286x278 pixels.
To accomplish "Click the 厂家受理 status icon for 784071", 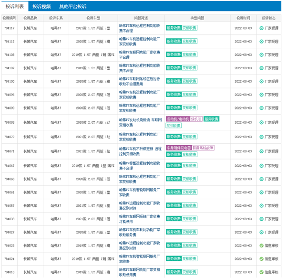I will tap(261, 151).
